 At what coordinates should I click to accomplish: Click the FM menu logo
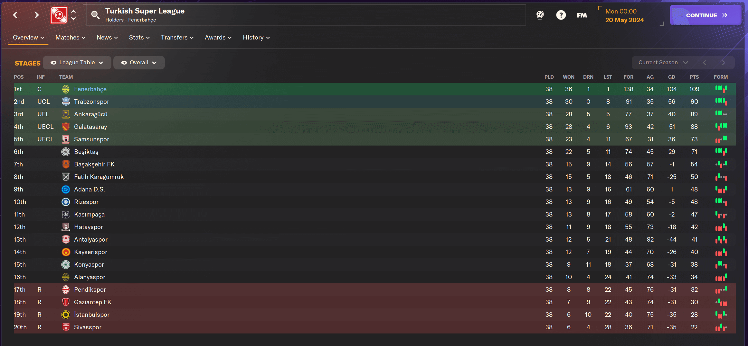(x=582, y=15)
